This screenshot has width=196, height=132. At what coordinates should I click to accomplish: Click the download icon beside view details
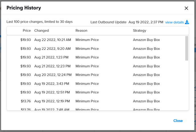(187, 22)
